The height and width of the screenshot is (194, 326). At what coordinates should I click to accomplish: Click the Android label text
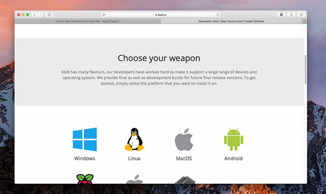pos(234,159)
